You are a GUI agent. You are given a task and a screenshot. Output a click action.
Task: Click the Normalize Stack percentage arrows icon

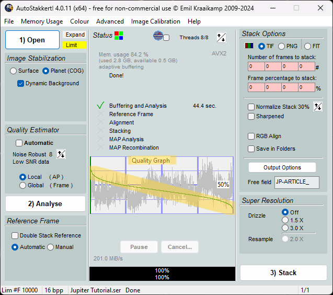(318, 107)
